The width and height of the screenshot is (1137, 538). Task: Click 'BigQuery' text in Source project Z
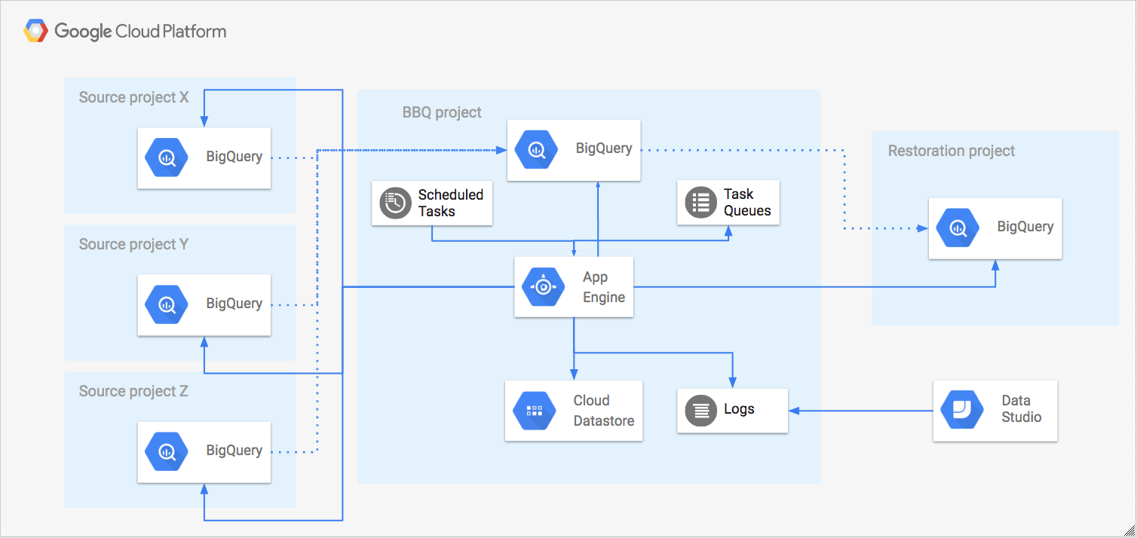[234, 451]
